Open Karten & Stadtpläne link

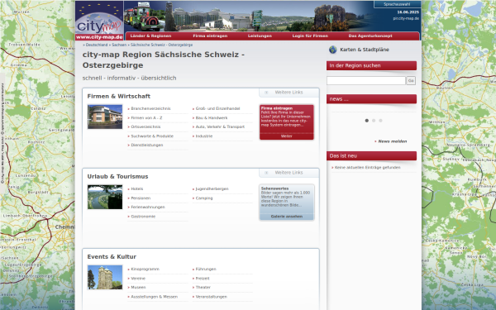pos(365,50)
